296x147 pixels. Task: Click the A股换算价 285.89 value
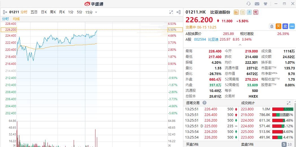click(228, 34)
